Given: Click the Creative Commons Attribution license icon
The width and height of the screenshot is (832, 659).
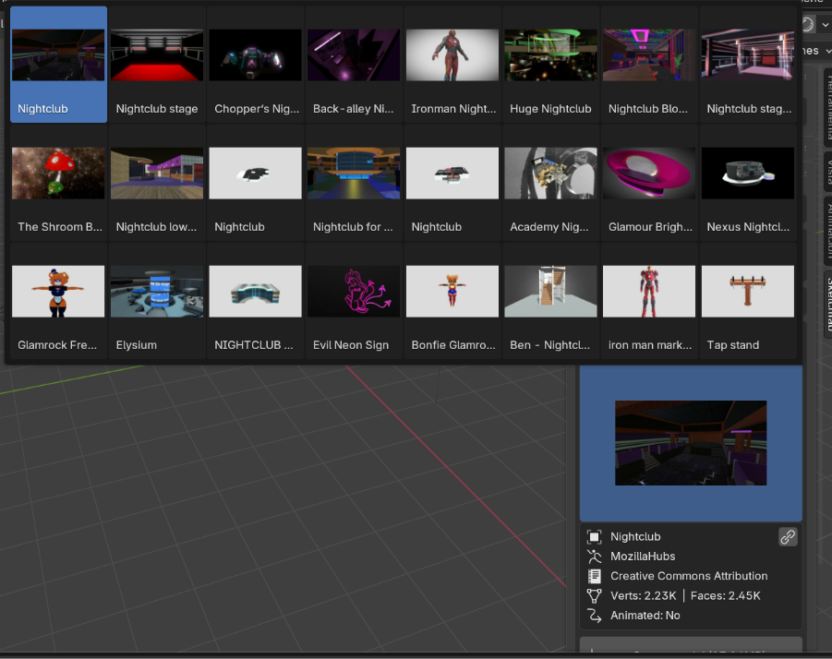Looking at the screenshot, I should (x=595, y=576).
